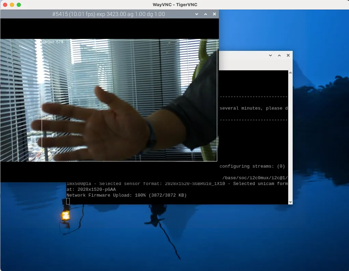Minimize the camera preview window chevron-down
349x271 pixels.
pos(197,14)
